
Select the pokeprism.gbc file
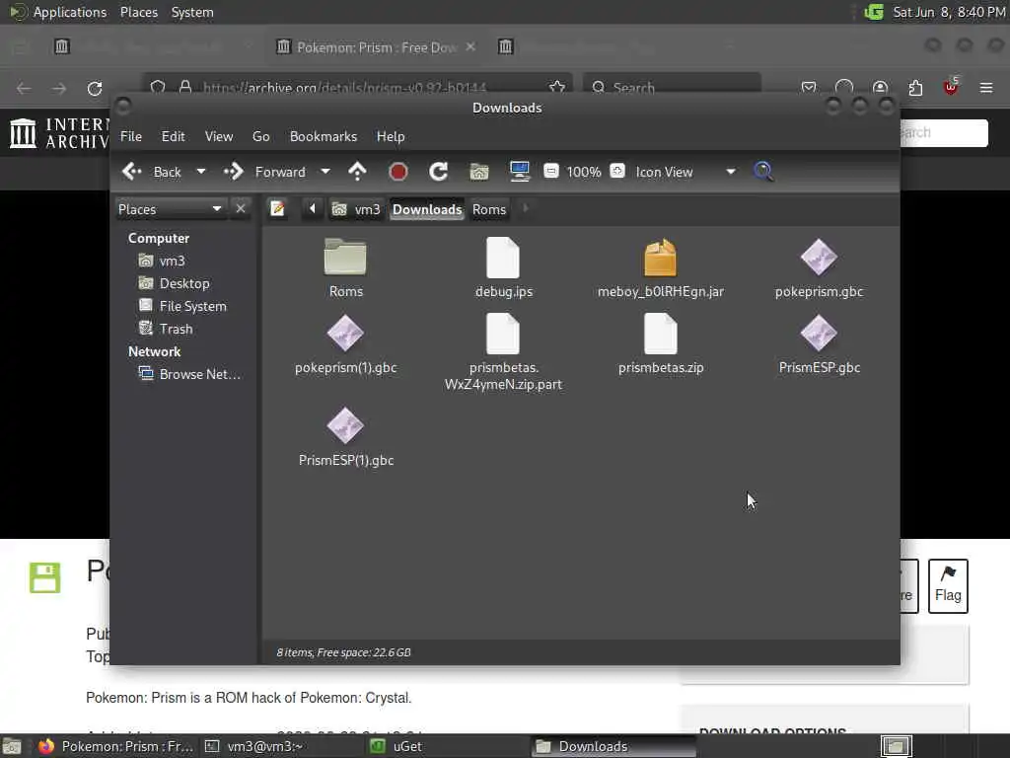point(819,258)
